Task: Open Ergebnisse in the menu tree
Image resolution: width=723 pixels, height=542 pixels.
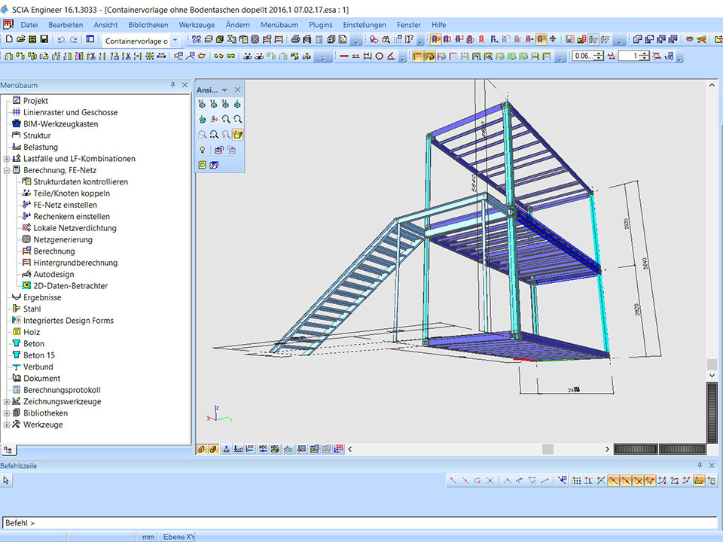Action: (42, 297)
